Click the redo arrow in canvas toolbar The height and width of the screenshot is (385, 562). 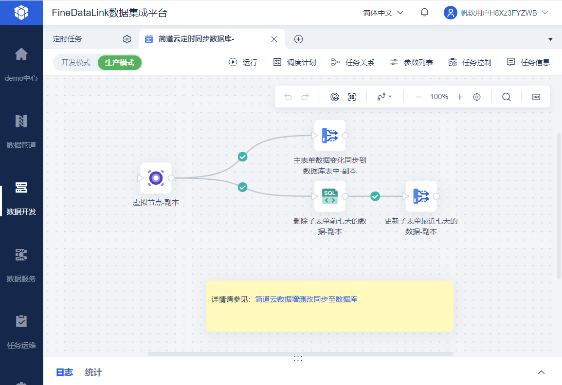pyautogui.click(x=305, y=97)
